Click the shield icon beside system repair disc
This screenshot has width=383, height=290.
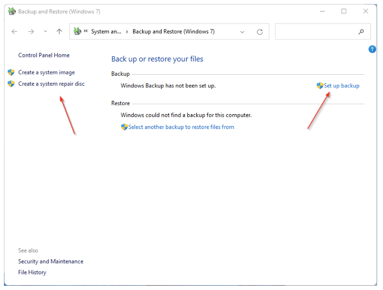point(11,84)
